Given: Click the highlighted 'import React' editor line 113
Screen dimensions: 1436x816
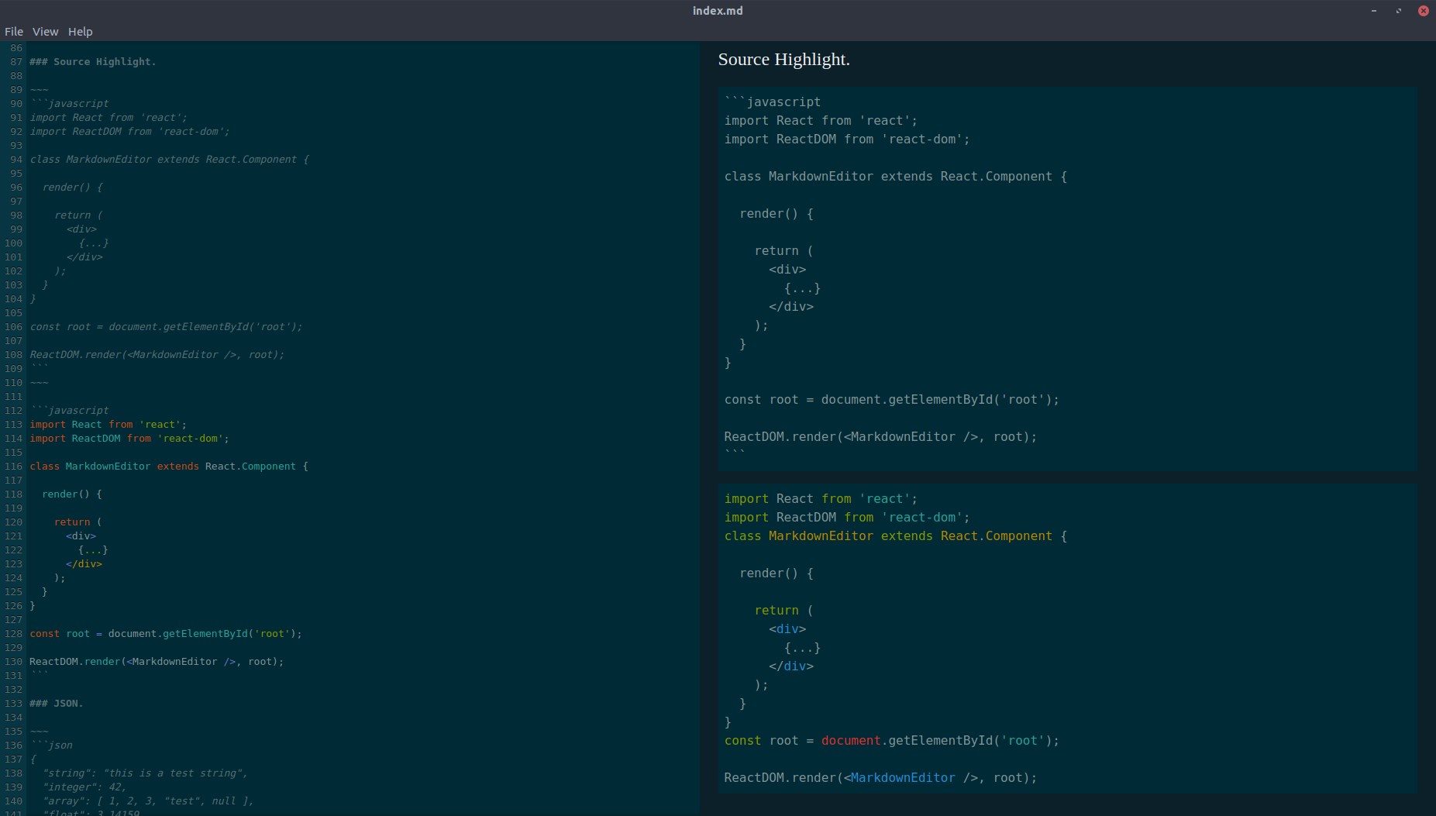Looking at the screenshot, I should [108, 425].
